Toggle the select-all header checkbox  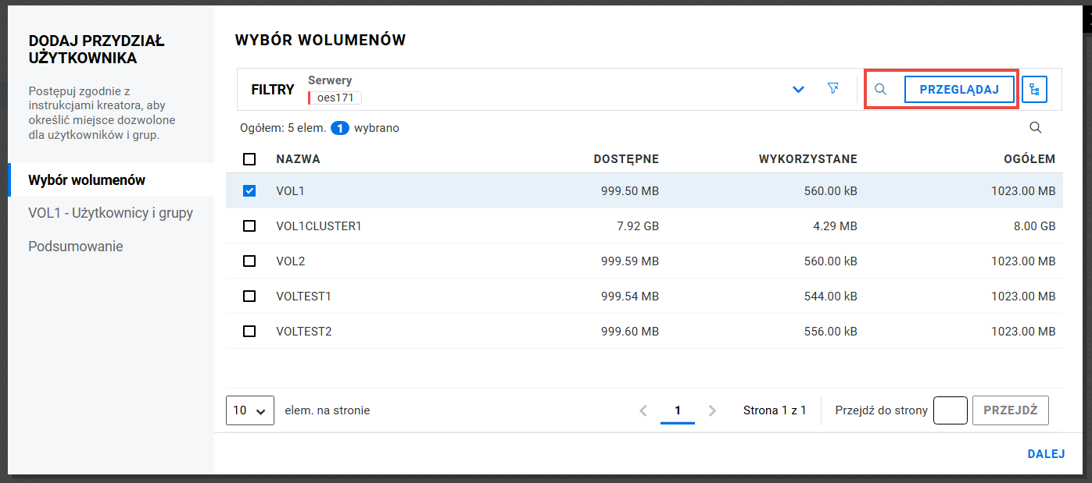point(249,159)
